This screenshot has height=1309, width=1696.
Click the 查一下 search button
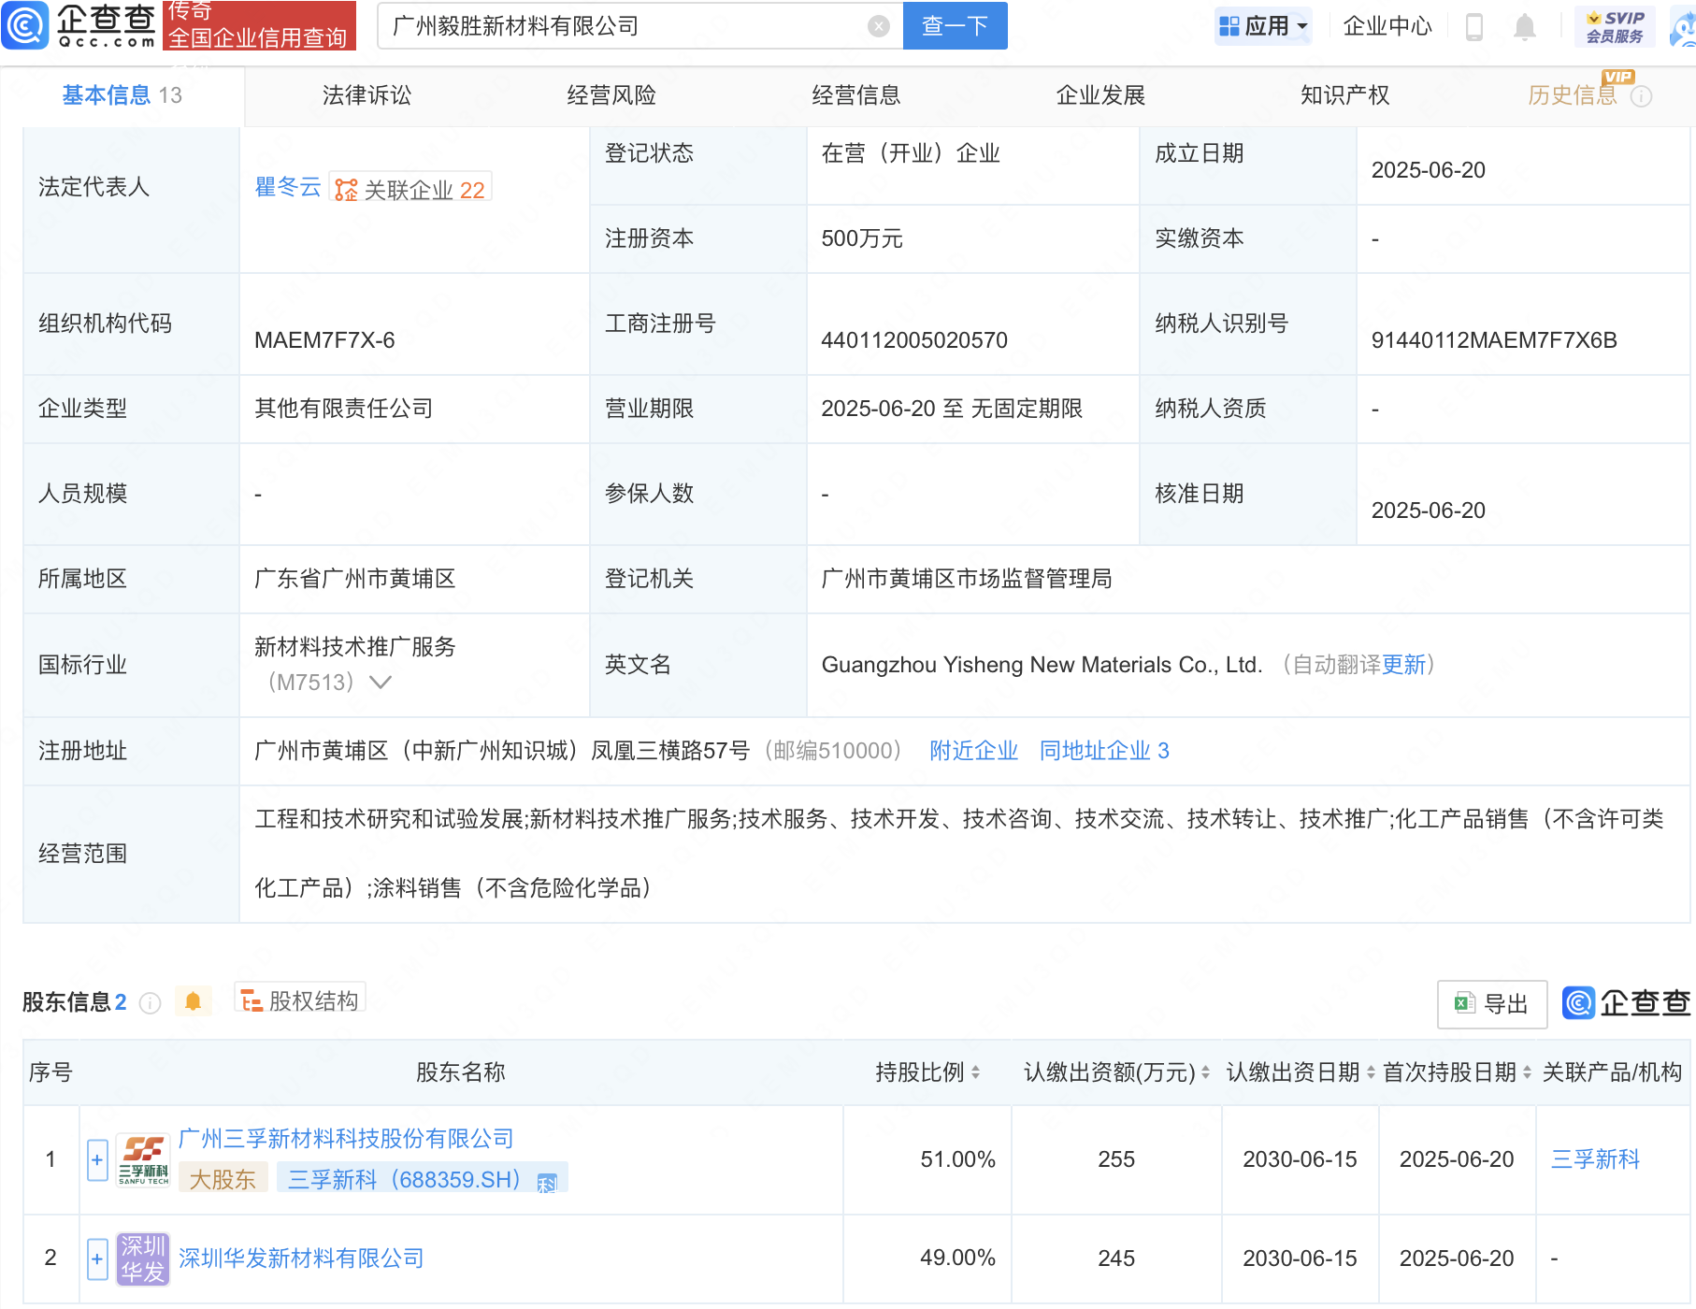(x=955, y=26)
